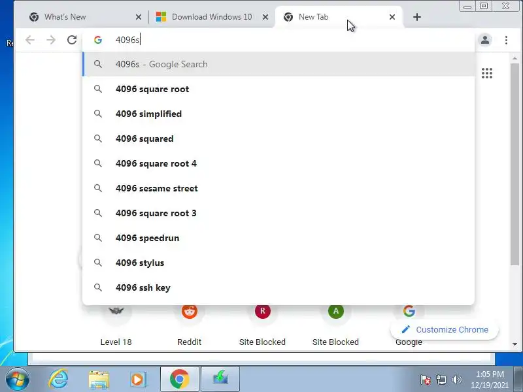
Task: Open the Chrome three-dot menu
Action: tap(506, 40)
